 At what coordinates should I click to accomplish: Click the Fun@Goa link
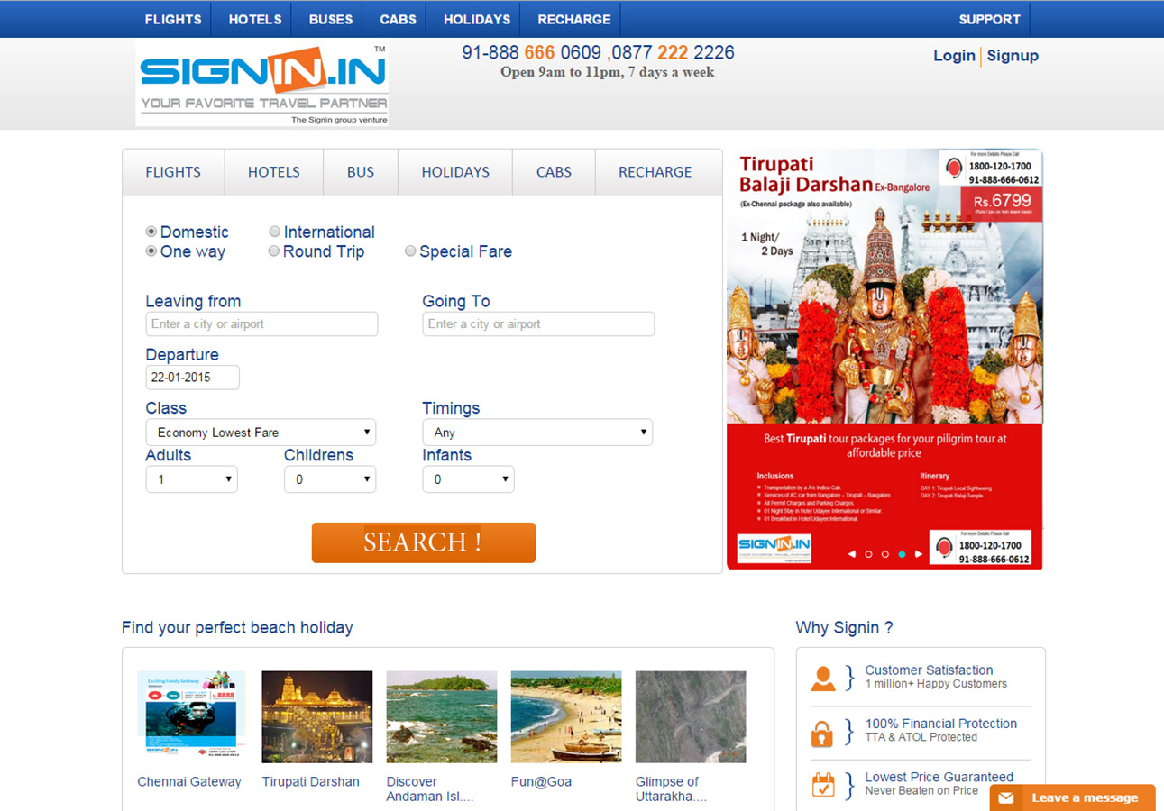coord(541,782)
